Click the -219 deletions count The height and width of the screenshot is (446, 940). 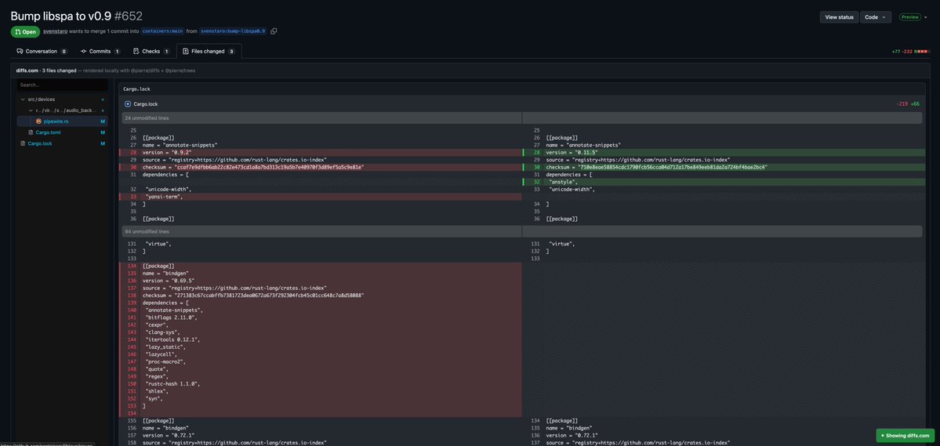click(x=902, y=104)
